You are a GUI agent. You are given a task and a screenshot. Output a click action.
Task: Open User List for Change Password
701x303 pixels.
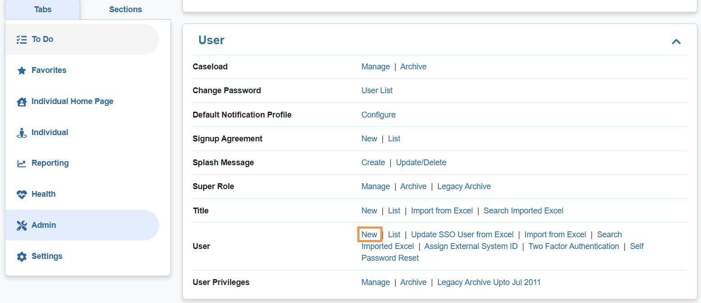[377, 90]
